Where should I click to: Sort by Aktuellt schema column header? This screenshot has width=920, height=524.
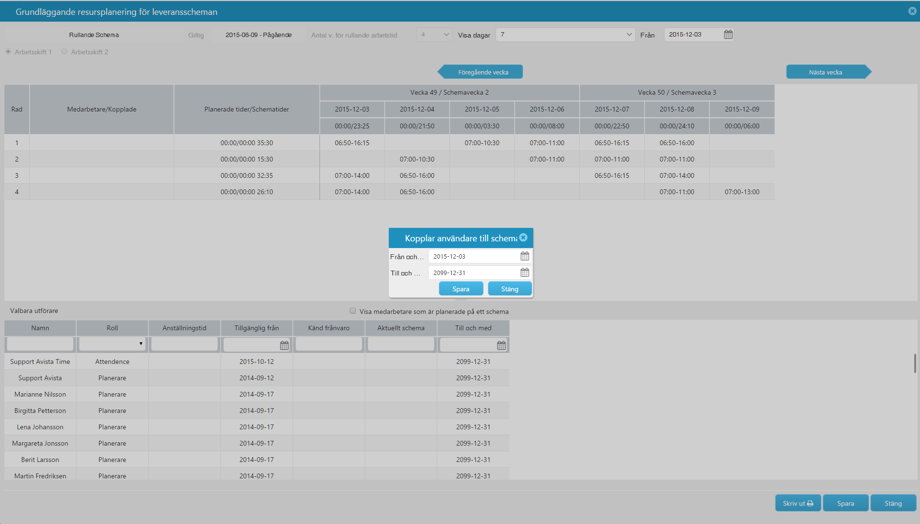click(401, 328)
